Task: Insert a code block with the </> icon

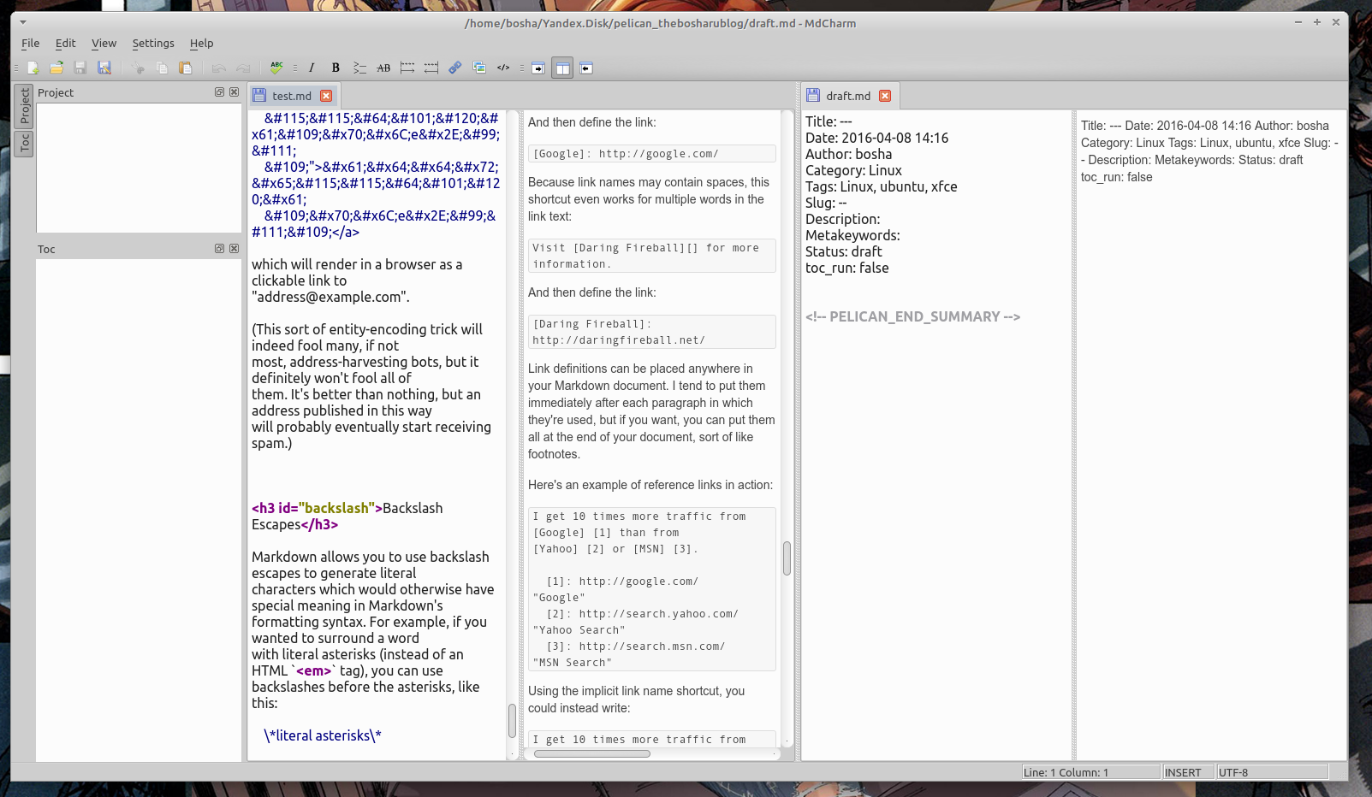Action: (503, 68)
